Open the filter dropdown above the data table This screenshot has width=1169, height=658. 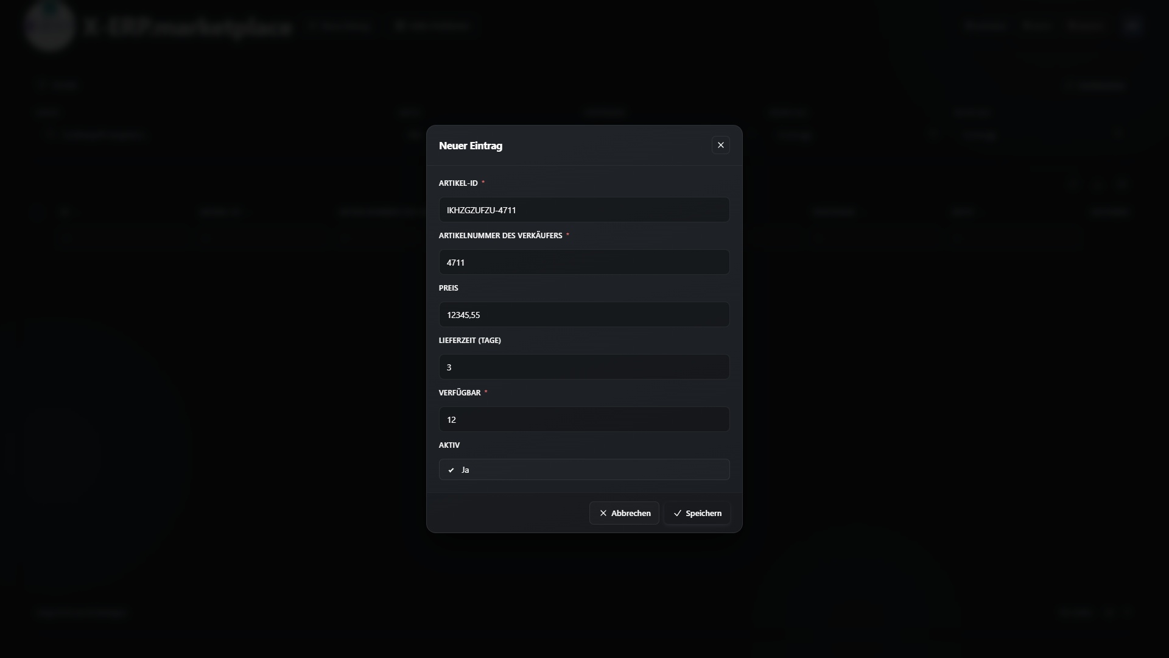(58, 85)
